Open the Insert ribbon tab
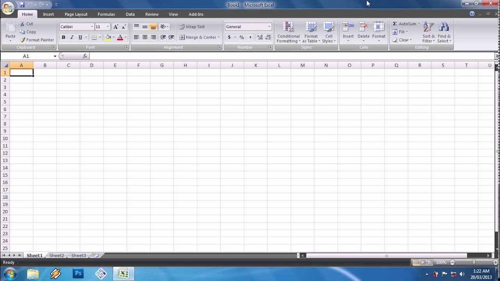 tap(48, 14)
